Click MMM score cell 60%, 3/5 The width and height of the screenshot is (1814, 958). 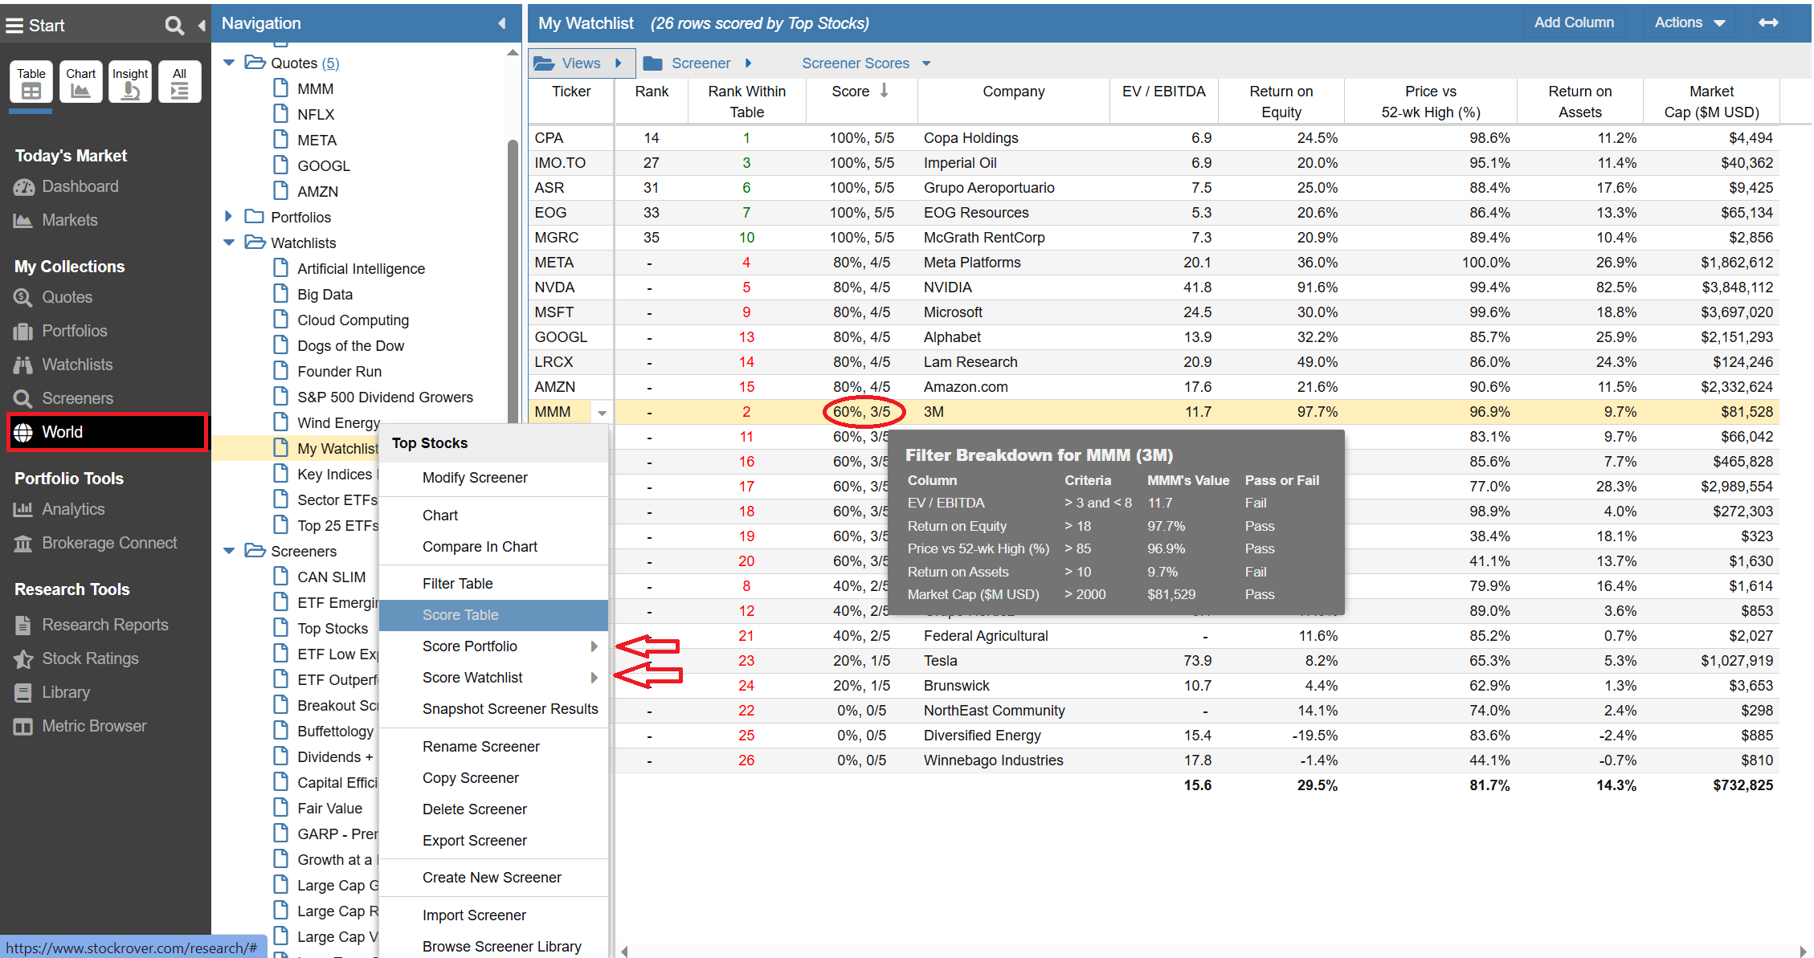coord(861,412)
